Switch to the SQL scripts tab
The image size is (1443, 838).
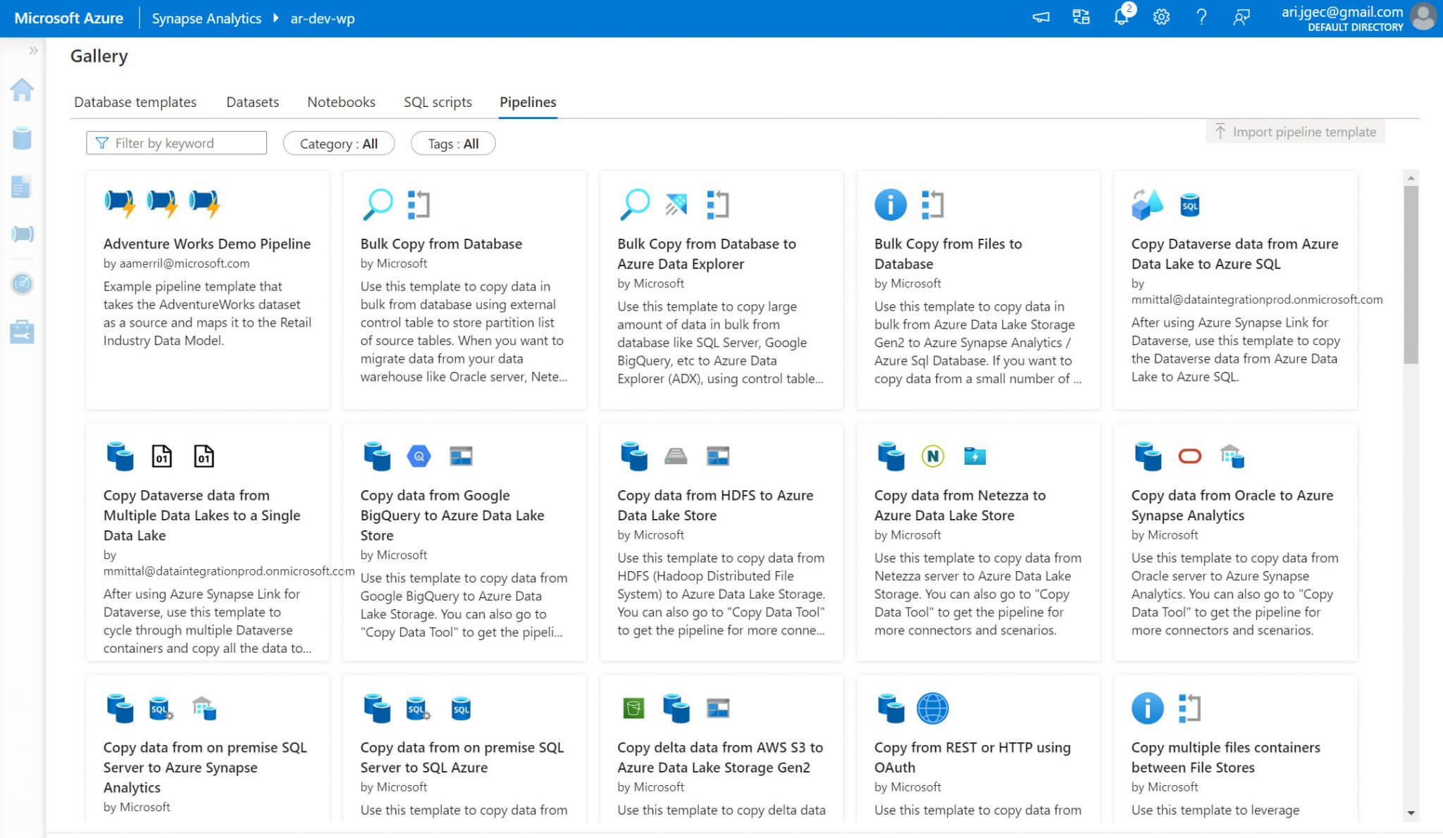click(438, 102)
